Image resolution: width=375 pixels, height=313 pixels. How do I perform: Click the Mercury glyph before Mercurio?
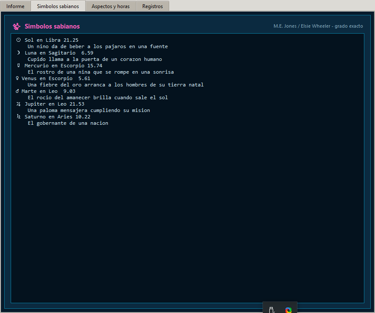coord(18,66)
